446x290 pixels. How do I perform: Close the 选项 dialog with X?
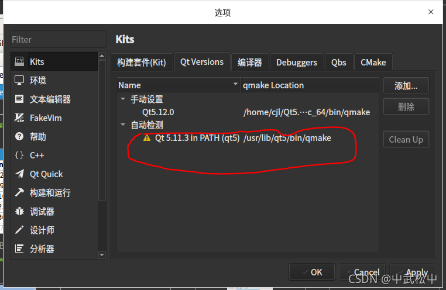pos(431,12)
